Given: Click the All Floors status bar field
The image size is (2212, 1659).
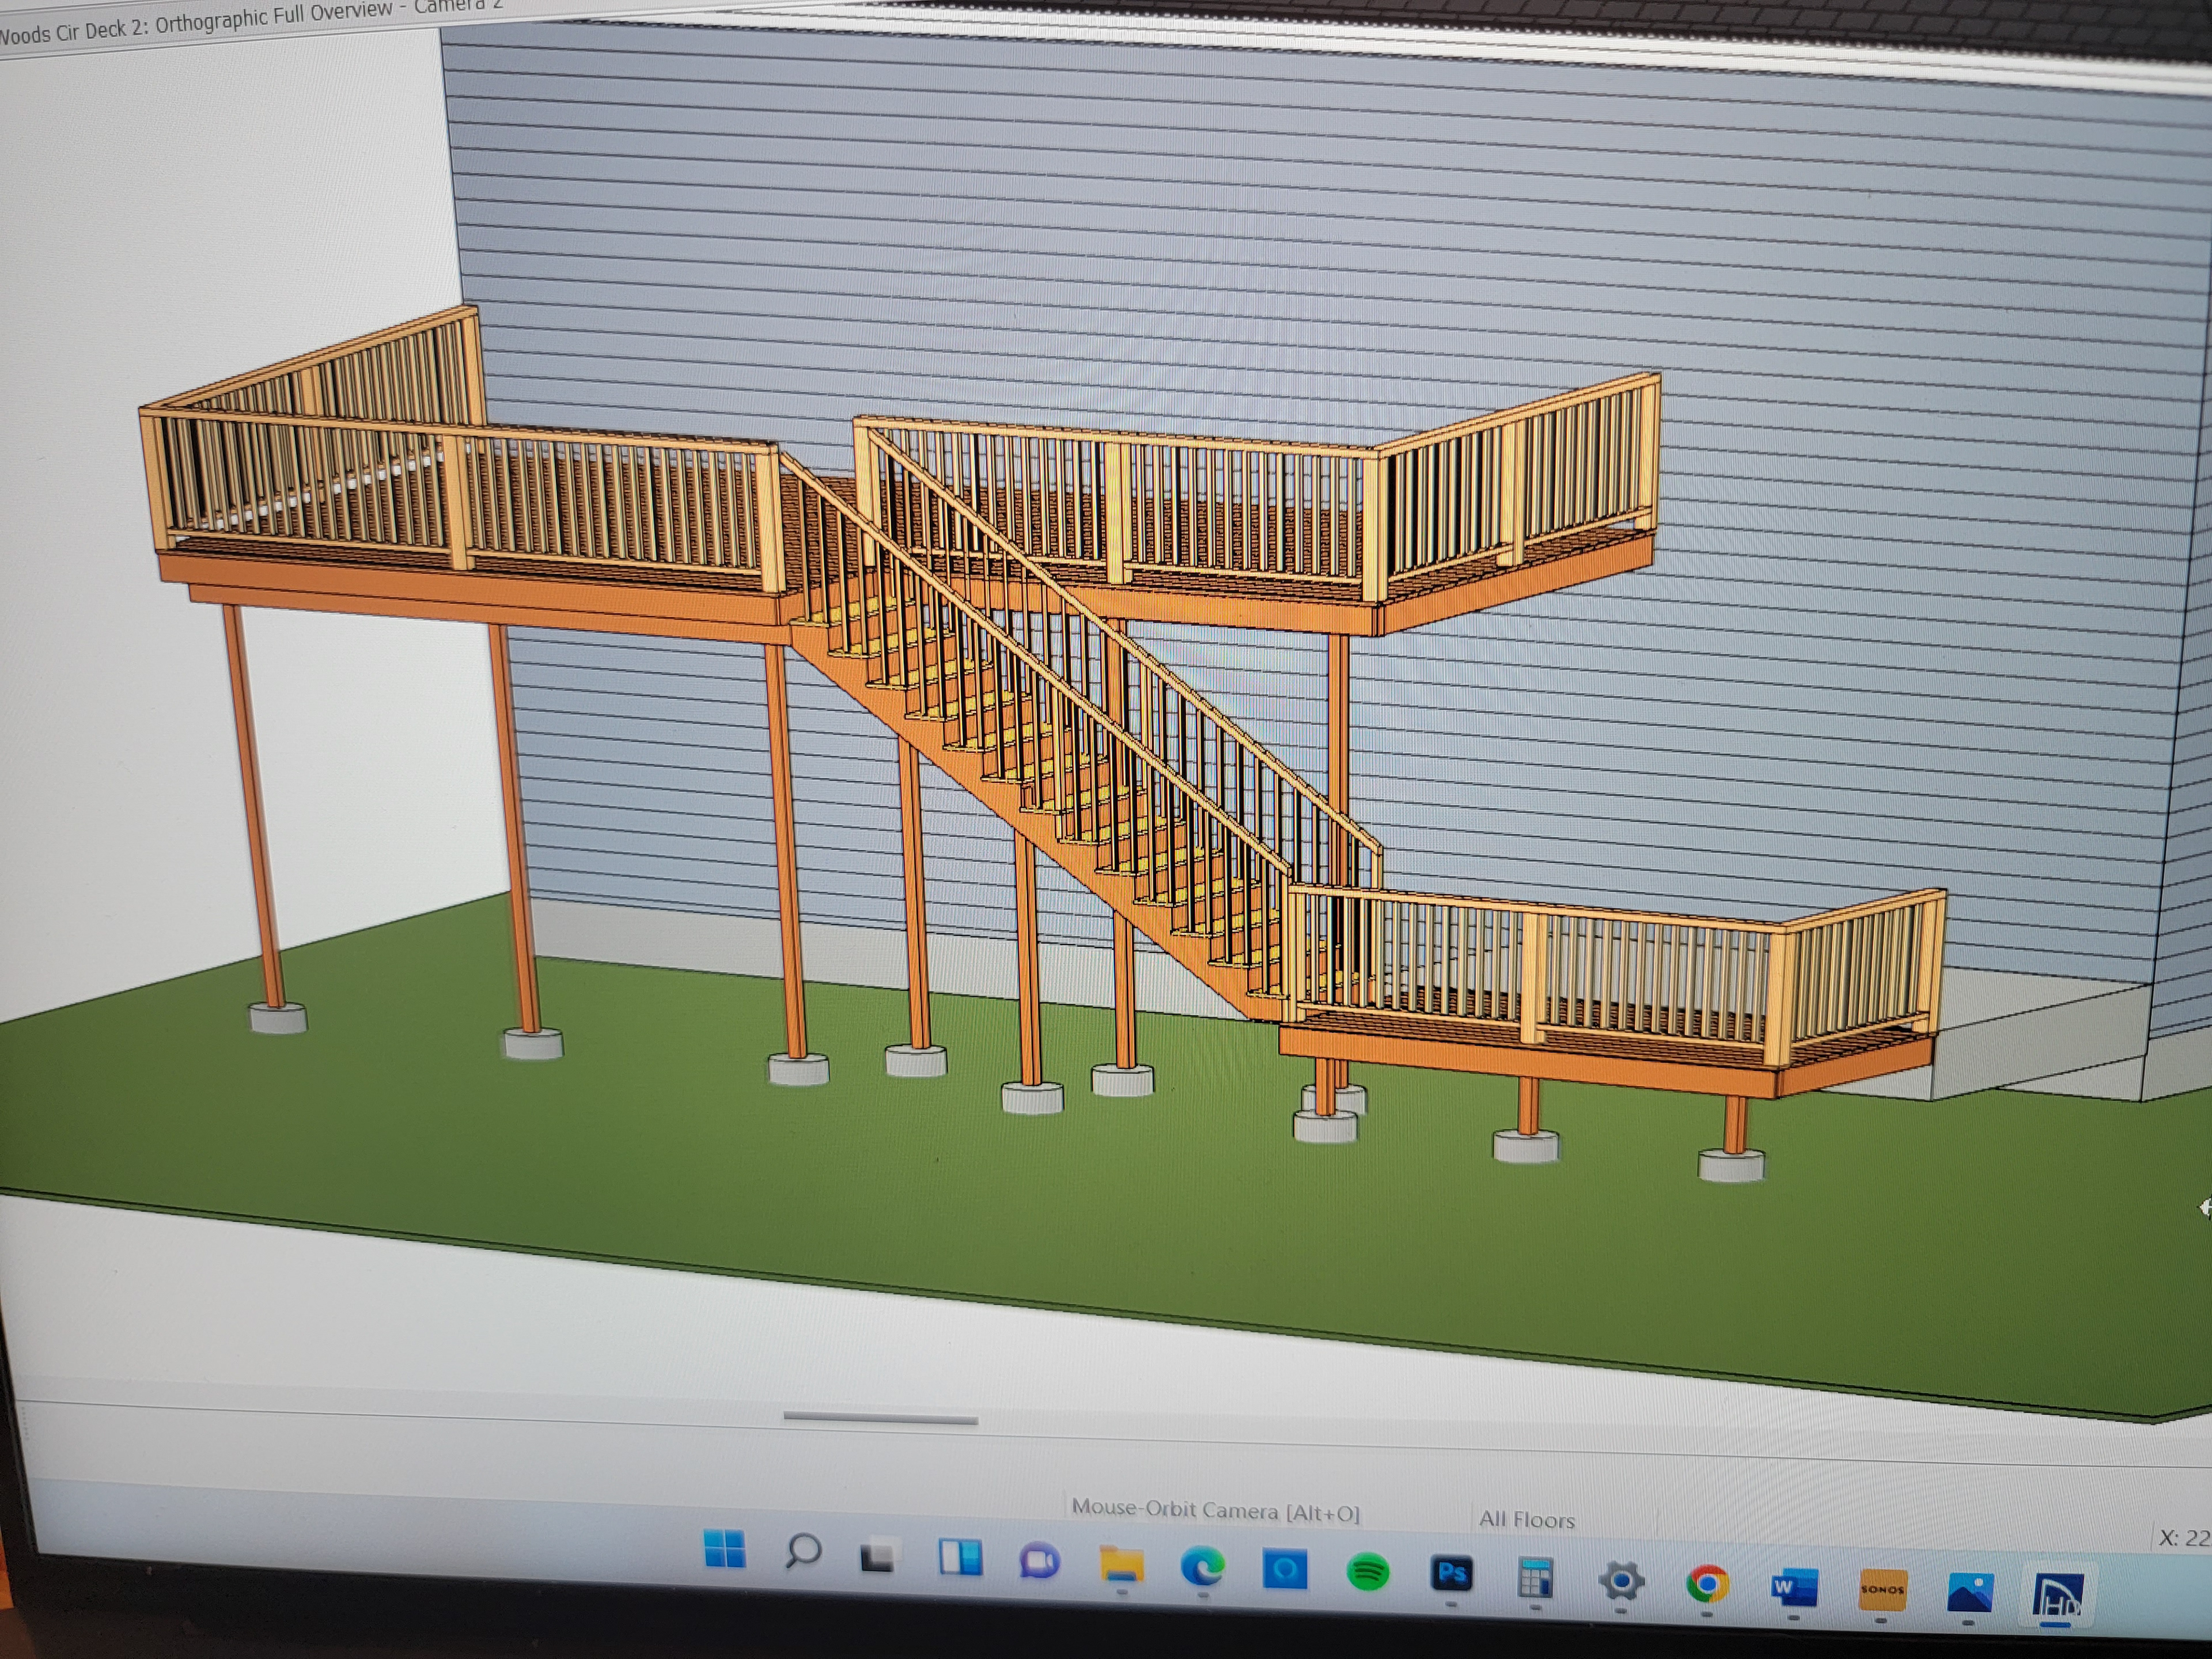Looking at the screenshot, I should [x=1526, y=1520].
